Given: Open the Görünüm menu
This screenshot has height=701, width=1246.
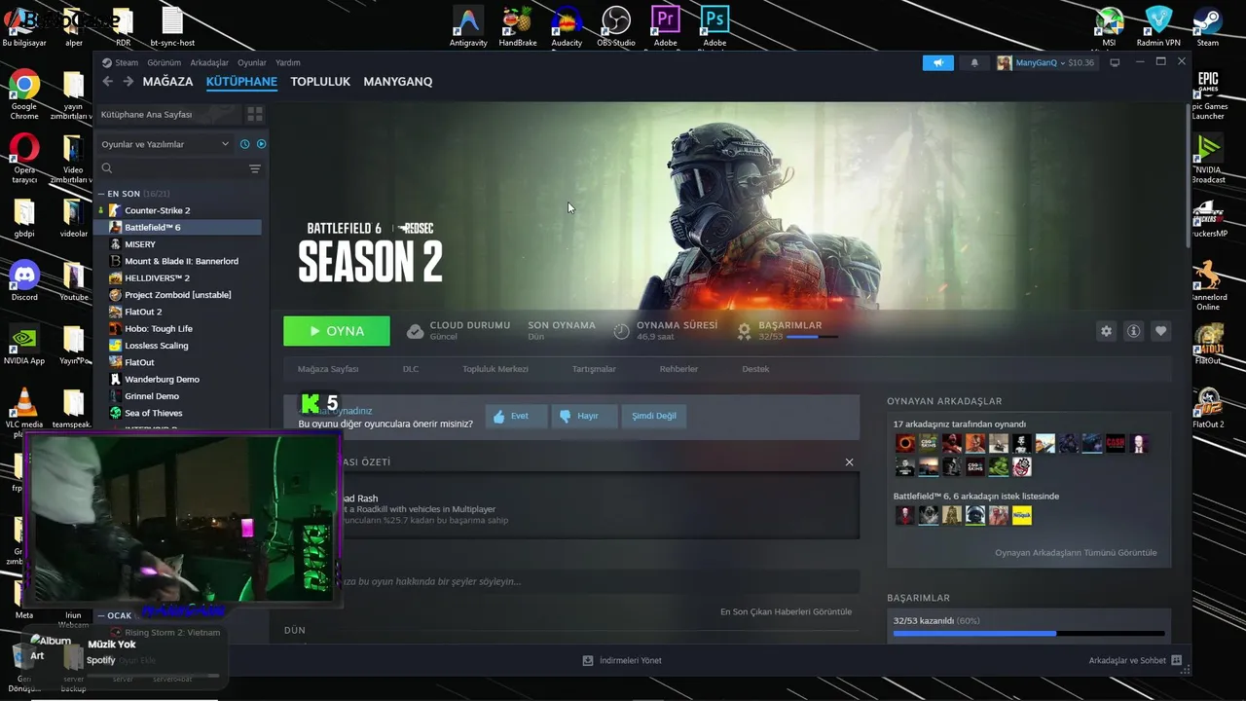Looking at the screenshot, I should pos(164,62).
